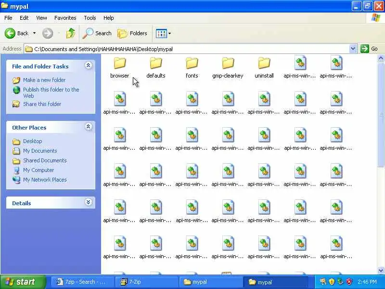This screenshot has height=289, width=385.
Task: Click the Views toolbar icon
Action: pos(161,33)
